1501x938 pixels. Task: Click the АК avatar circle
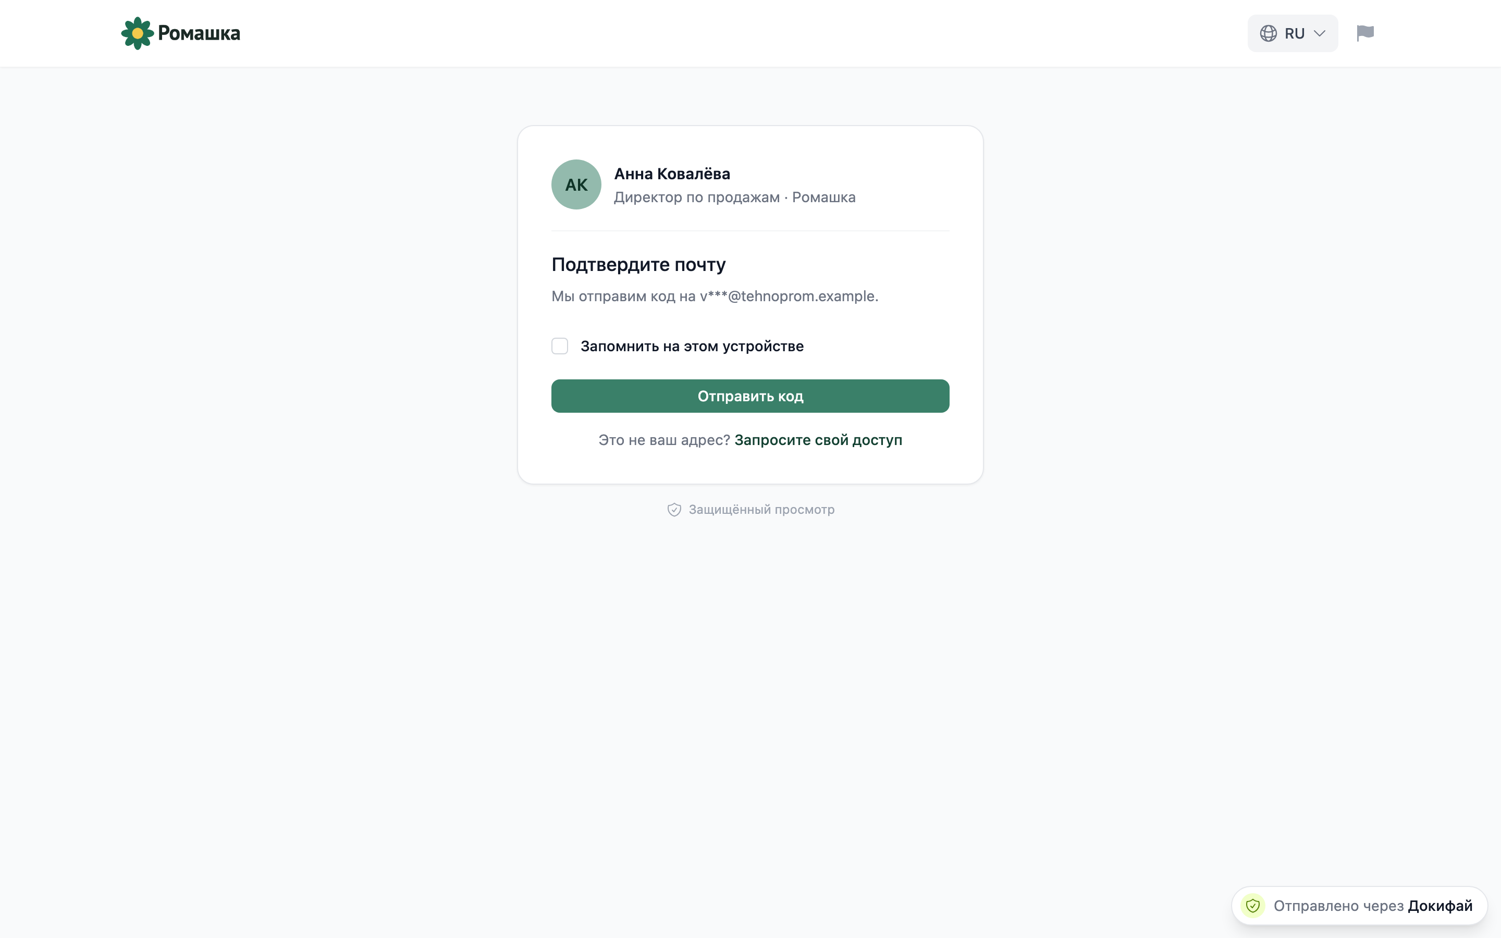[x=576, y=184]
